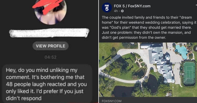Click the FOX 5 round logo avatar
The image size is (197, 103).
coord(107,8)
